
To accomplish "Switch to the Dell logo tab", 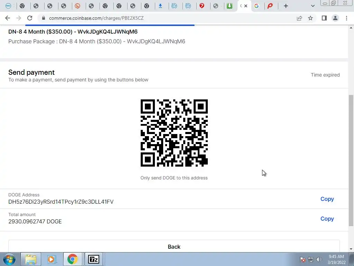I will point(8,6).
